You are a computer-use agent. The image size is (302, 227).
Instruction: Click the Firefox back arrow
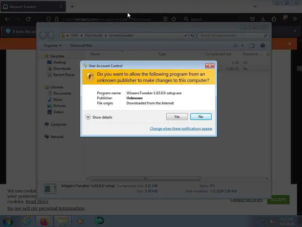click(x=7, y=19)
